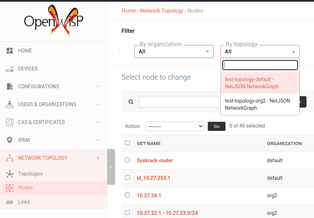Open the By organization dropdown
This screenshot has width=314, height=218.
click(x=174, y=51)
